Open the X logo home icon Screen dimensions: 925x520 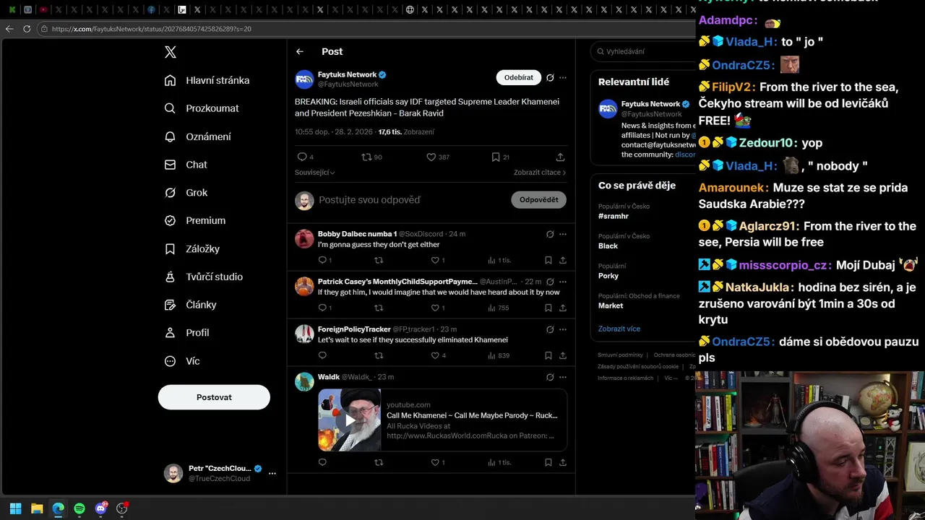point(171,52)
